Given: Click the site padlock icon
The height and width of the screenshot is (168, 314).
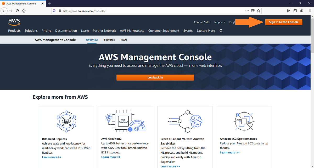Looking at the screenshot, I should tap(60, 11).
